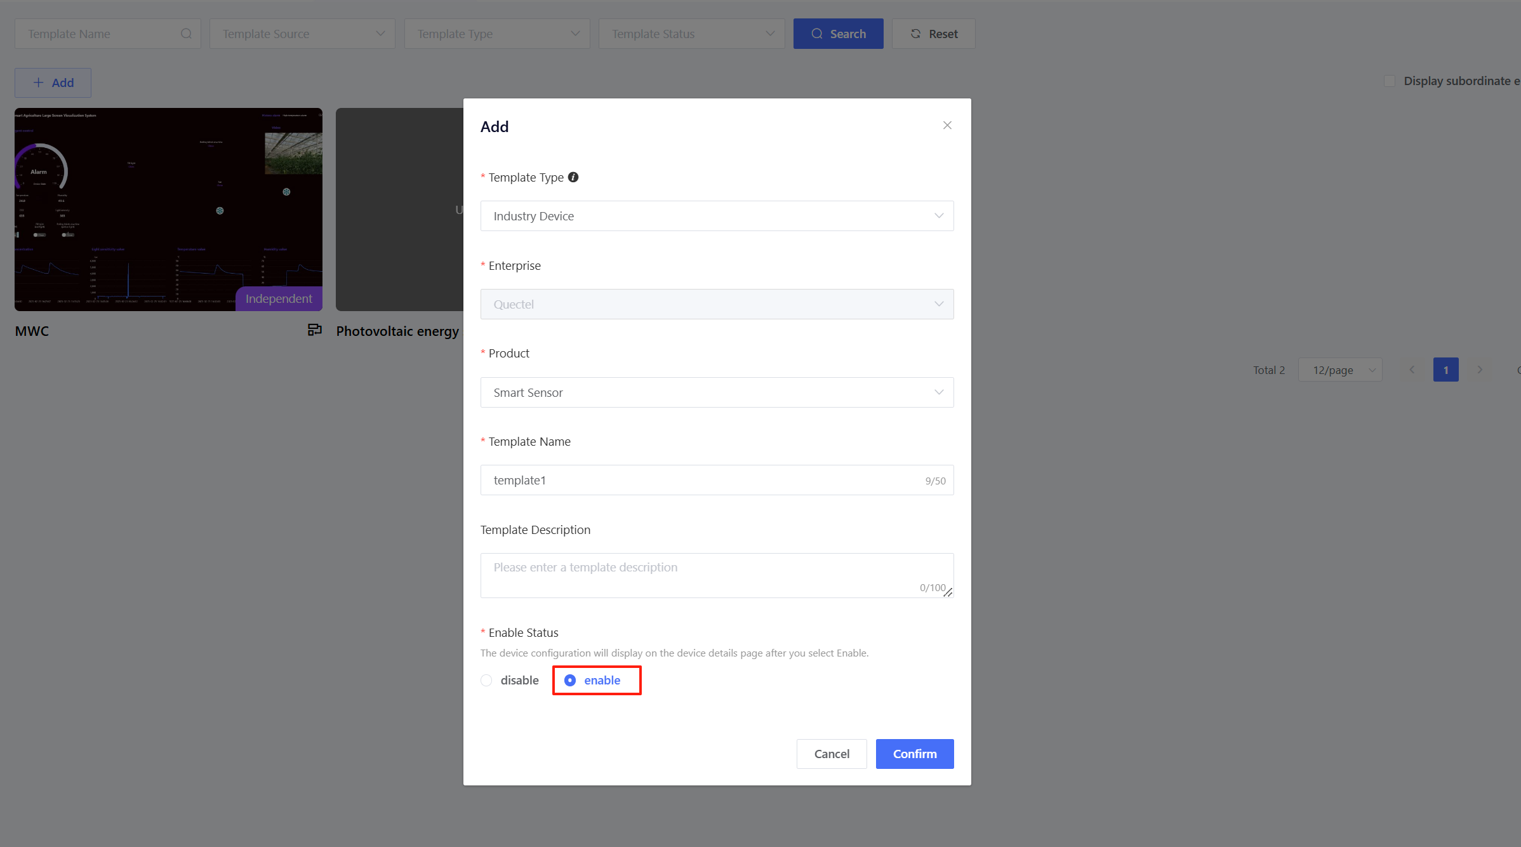Screen dimensions: 1521x847
Task: Close the Add dialog with X
Action: click(x=947, y=126)
